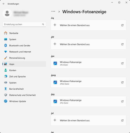Click the Windows-Fotoanzeige icon under .jpe
130x133 pixels.
click(x=55, y=63)
